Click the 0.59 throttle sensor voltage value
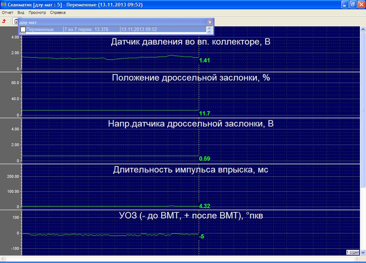This screenshot has width=366, height=263. (x=204, y=159)
